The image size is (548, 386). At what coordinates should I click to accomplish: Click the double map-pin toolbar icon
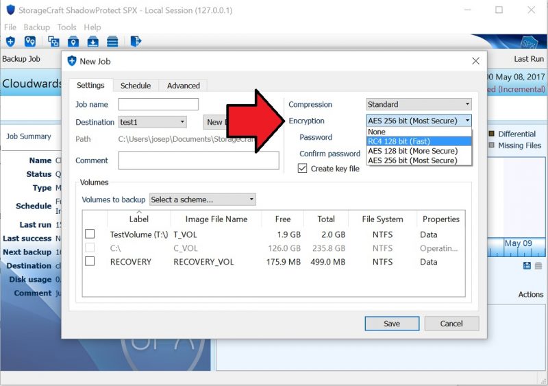click(30, 42)
